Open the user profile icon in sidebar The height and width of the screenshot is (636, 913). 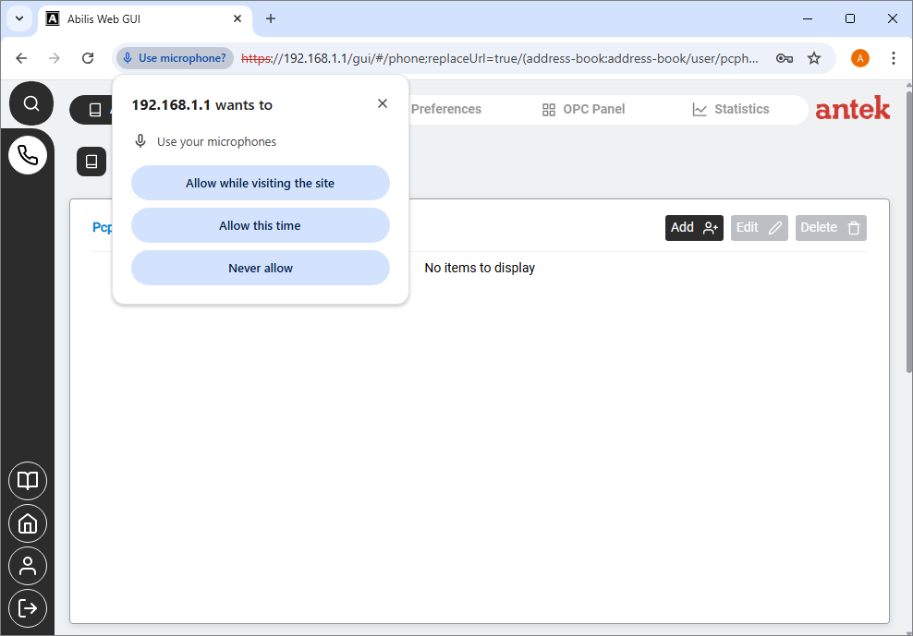pyautogui.click(x=28, y=566)
